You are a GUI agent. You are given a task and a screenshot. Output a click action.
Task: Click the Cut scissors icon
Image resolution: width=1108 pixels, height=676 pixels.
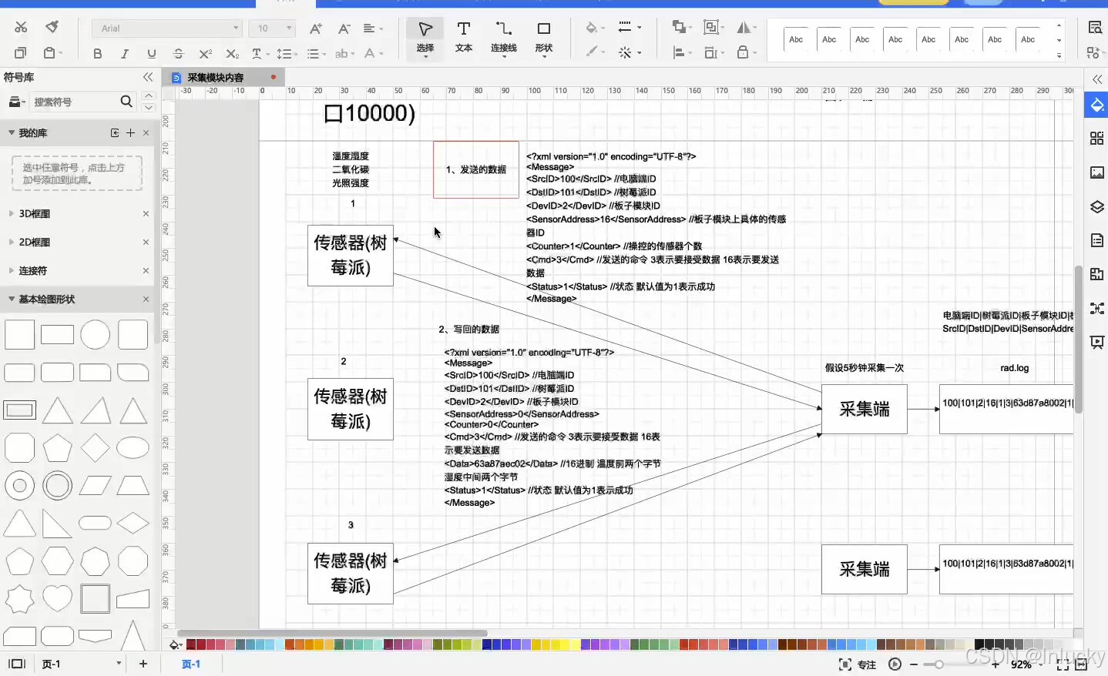(21, 28)
